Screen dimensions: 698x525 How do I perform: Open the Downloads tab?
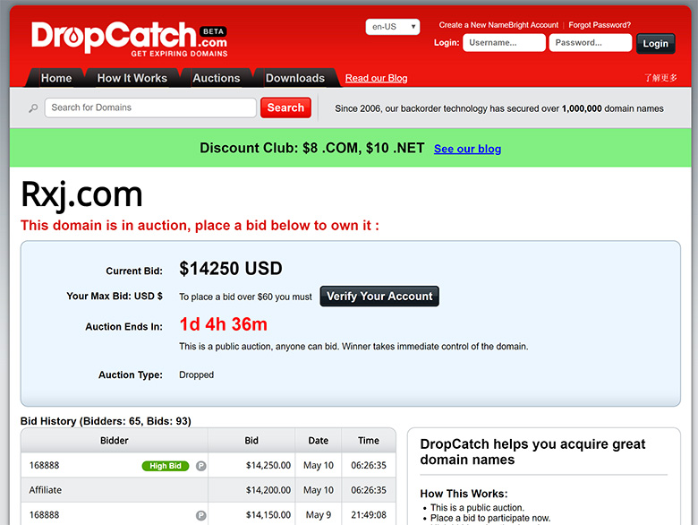[295, 78]
